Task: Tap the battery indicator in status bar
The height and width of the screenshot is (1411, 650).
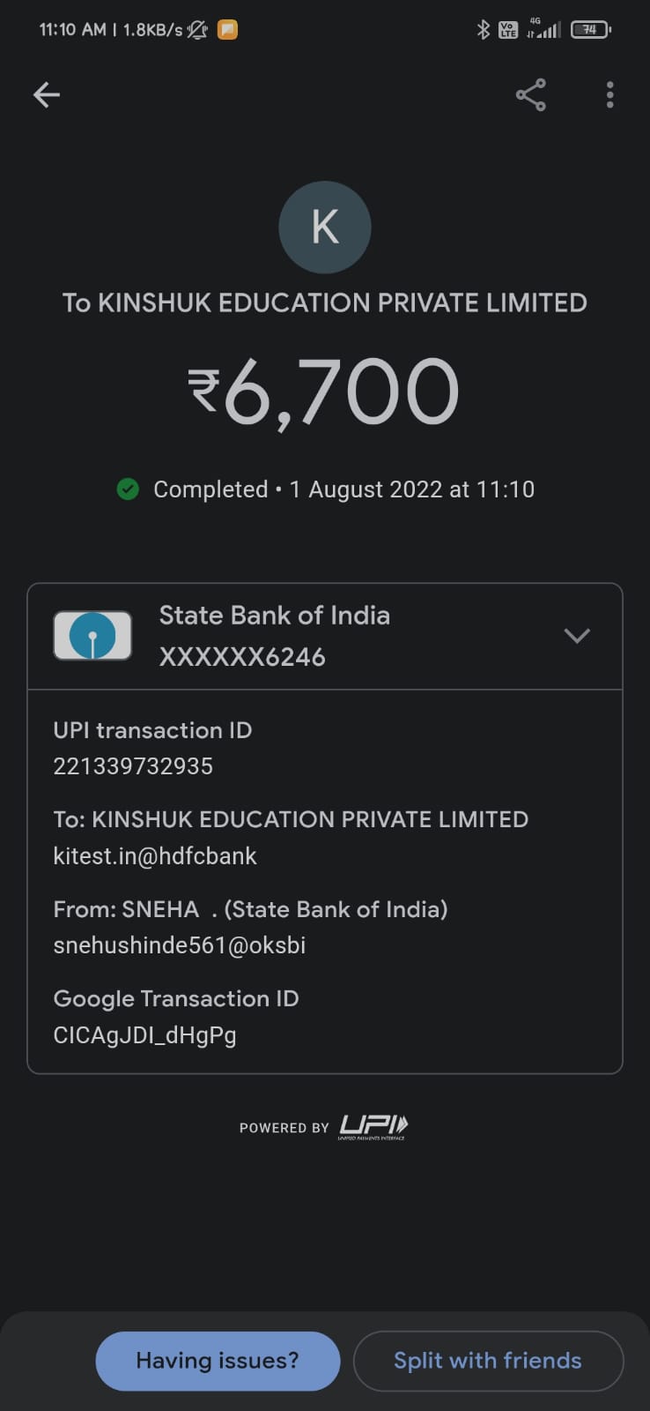Action: tap(590, 30)
